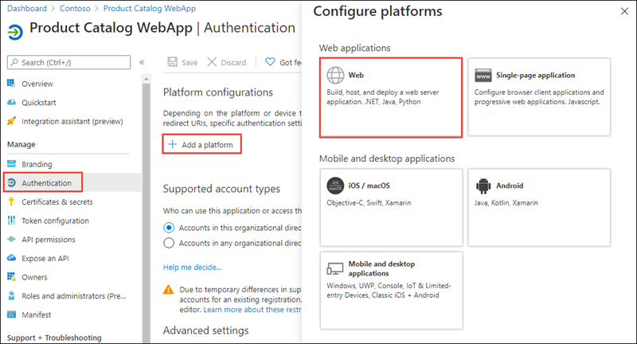Click the Owners icon in sidebar
637x344 pixels.
click(11, 276)
